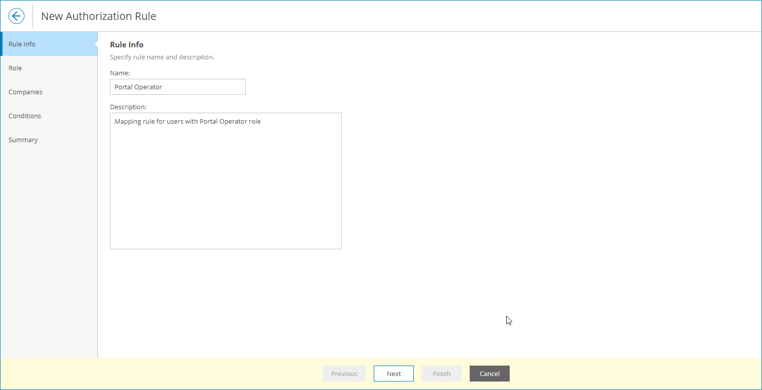Screen dimensions: 762x390
Task: Open the Role step in sidebar
Action: pyautogui.click(x=49, y=68)
